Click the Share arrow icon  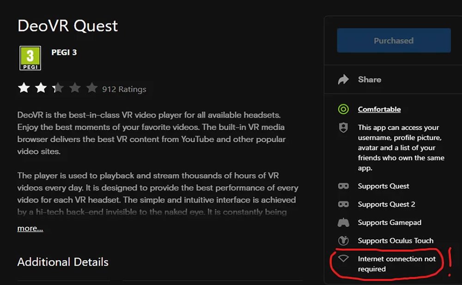click(343, 79)
